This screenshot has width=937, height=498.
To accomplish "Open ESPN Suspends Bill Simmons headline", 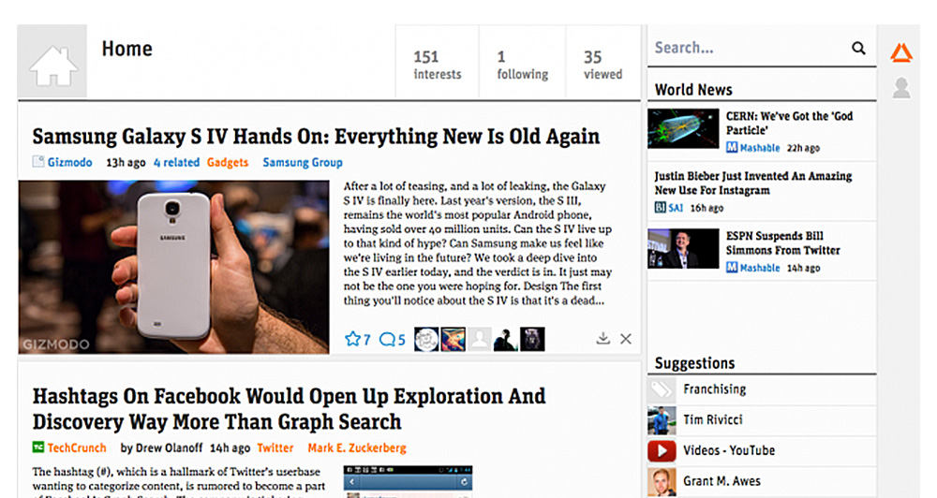I will pos(782,243).
